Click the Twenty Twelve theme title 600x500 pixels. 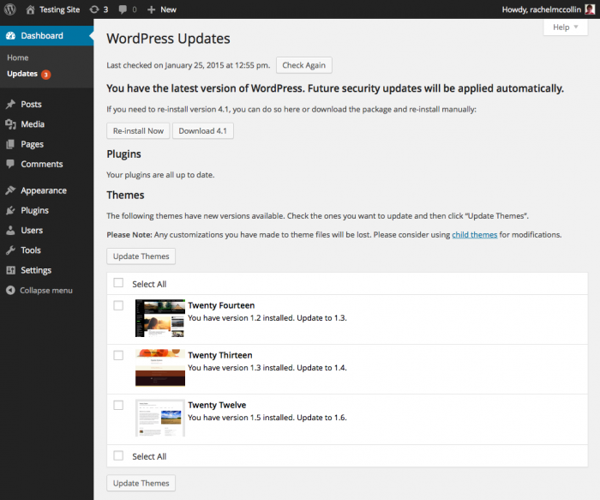(217, 405)
